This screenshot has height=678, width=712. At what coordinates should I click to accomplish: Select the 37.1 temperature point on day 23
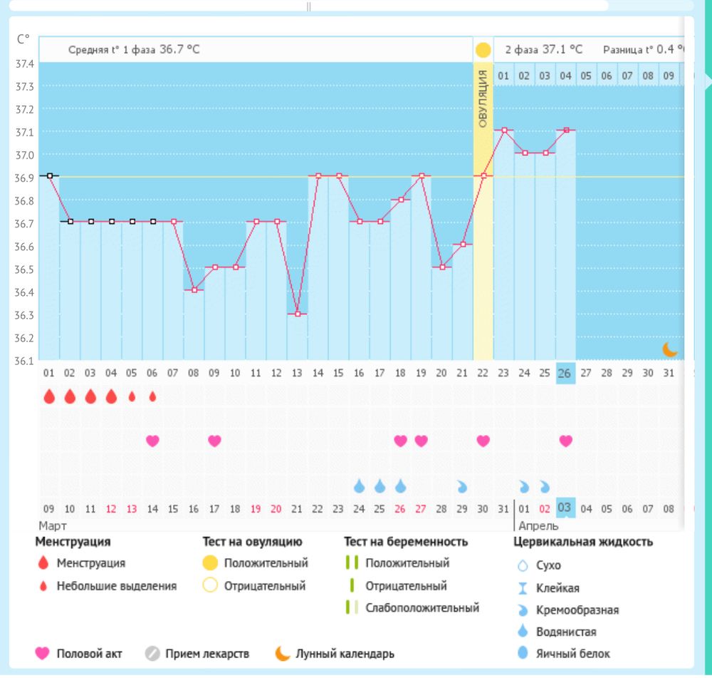(x=504, y=130)
